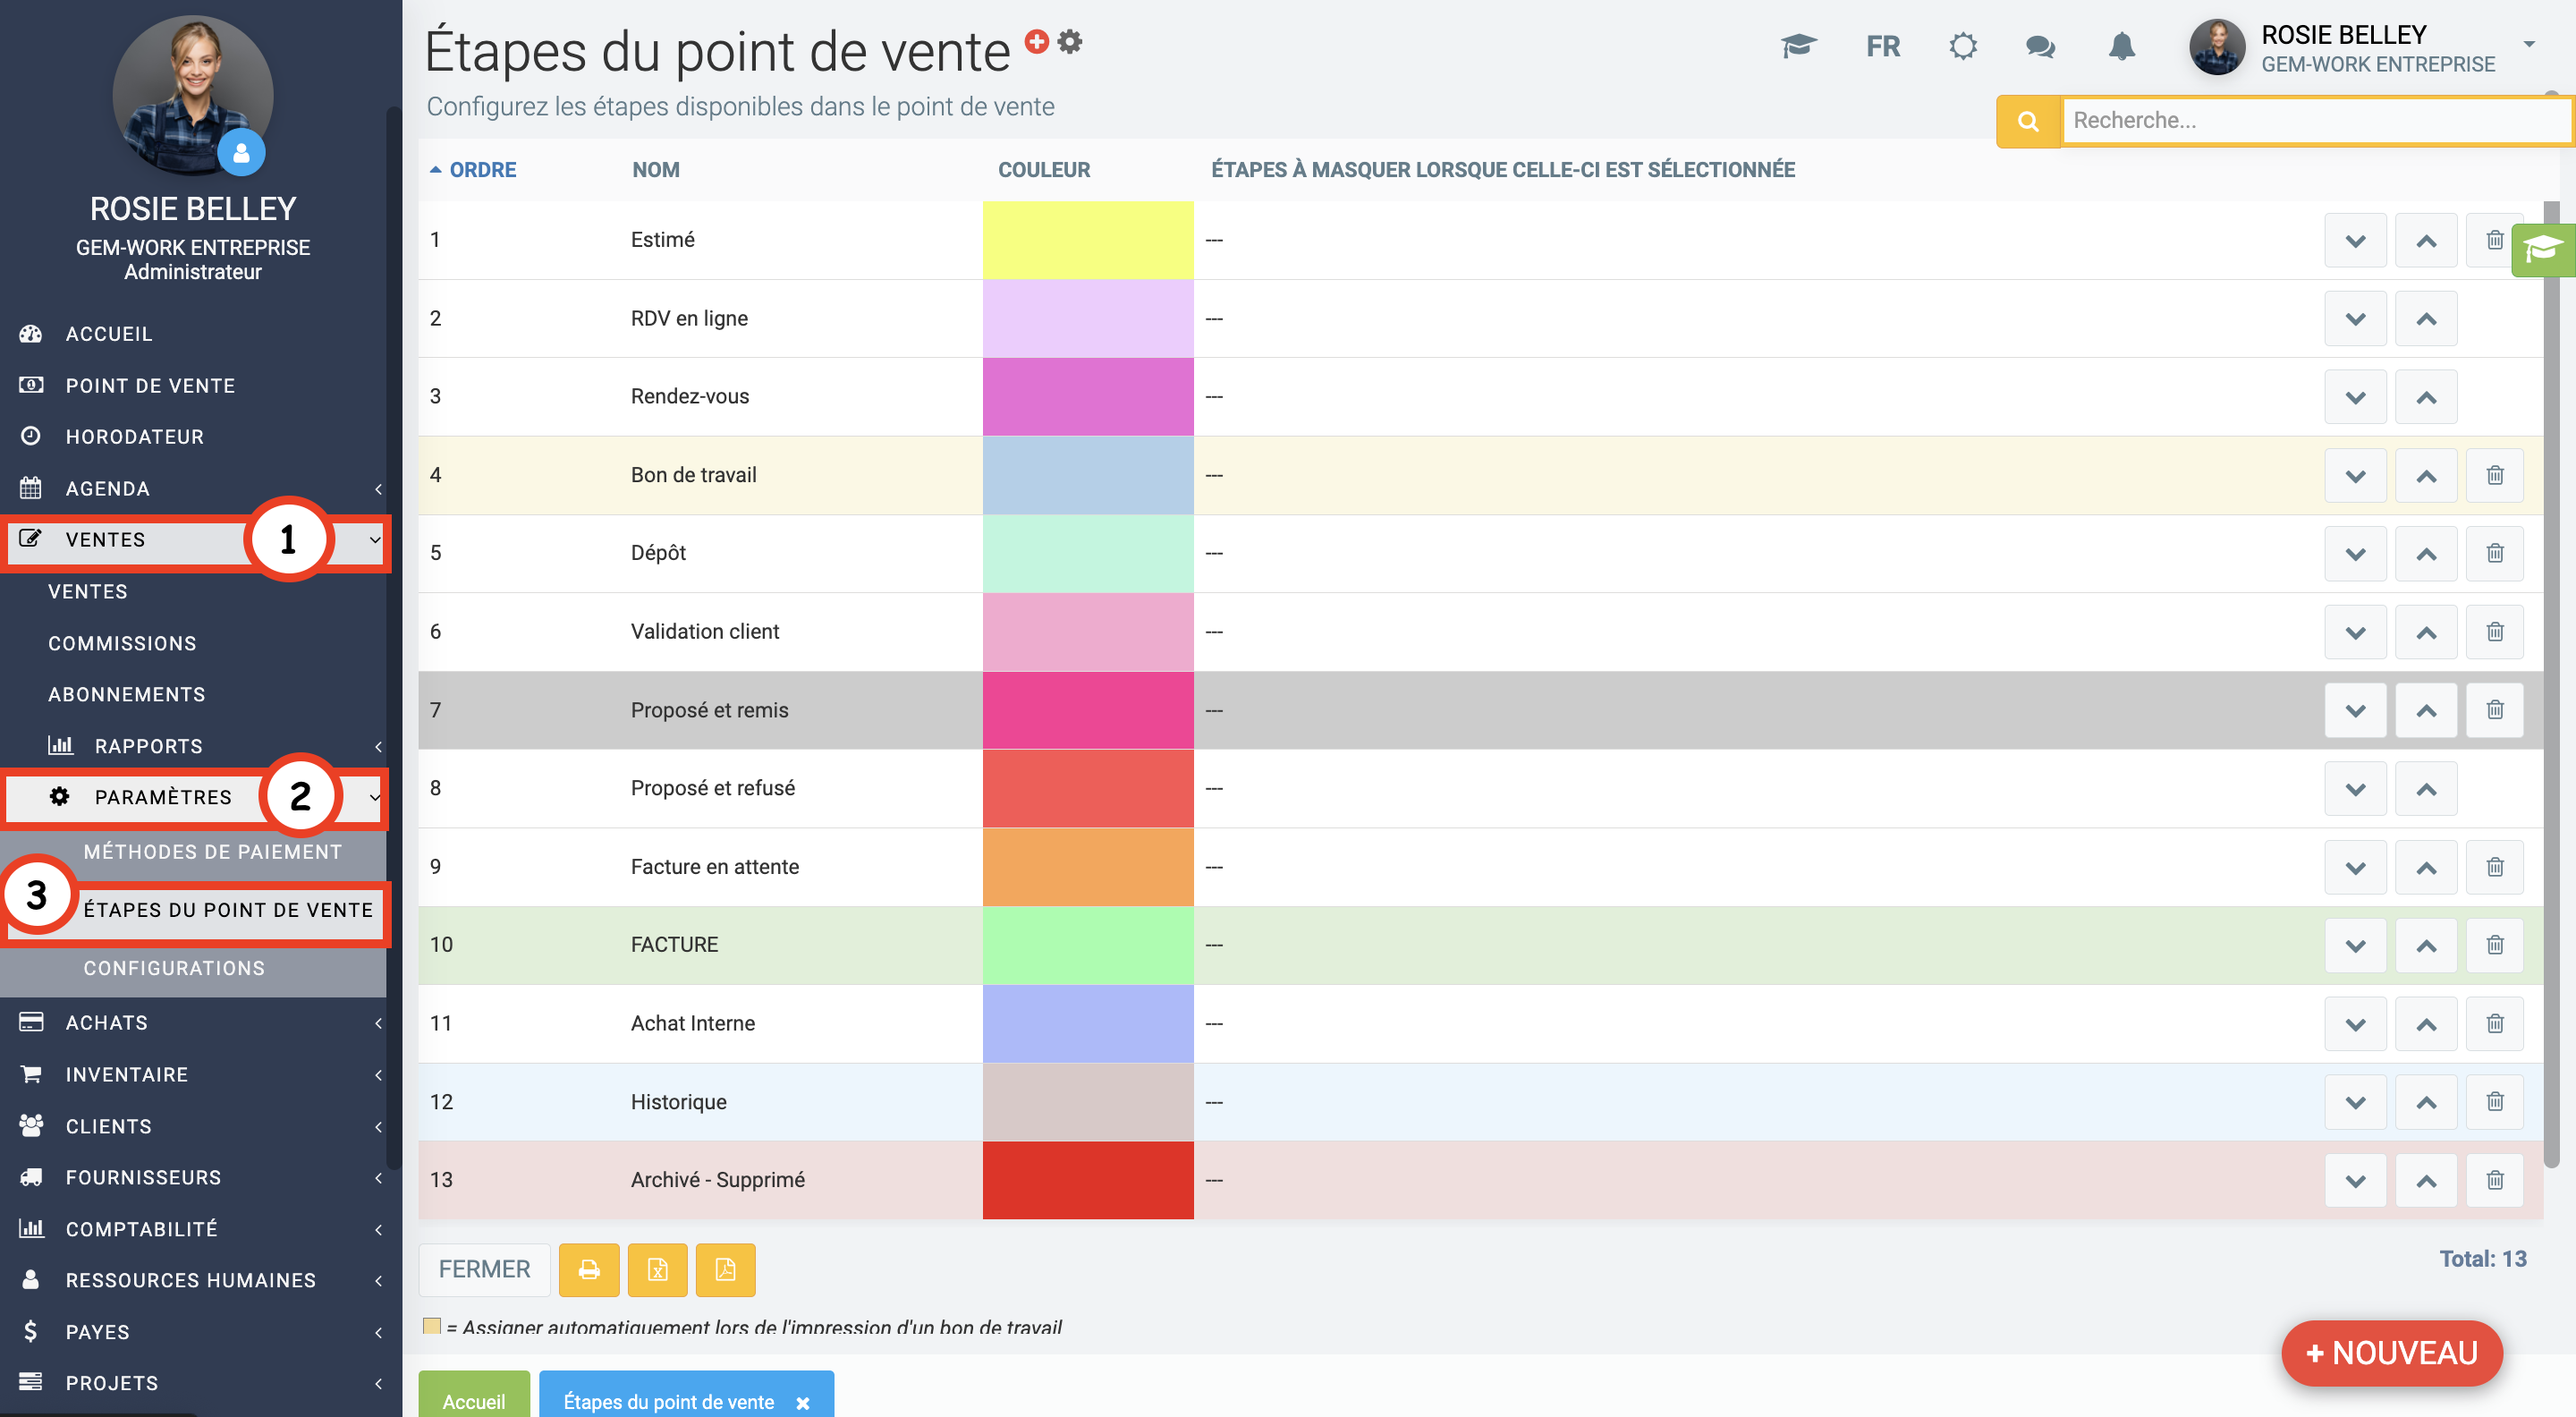Open the chat messages icon in header
This screenshot has width=2576, height=1417.
click(x=2040, y=46)
